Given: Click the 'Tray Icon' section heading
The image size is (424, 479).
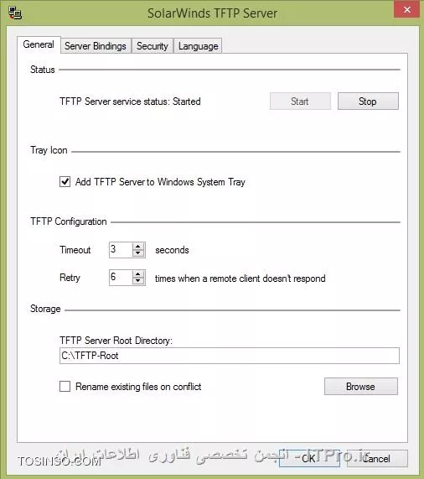Looking at the screenshot, I should click(49, 150).
